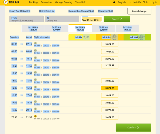160x134 pixels.
Task: Click the Flight Information column header
Action: [x=42, y=37]
